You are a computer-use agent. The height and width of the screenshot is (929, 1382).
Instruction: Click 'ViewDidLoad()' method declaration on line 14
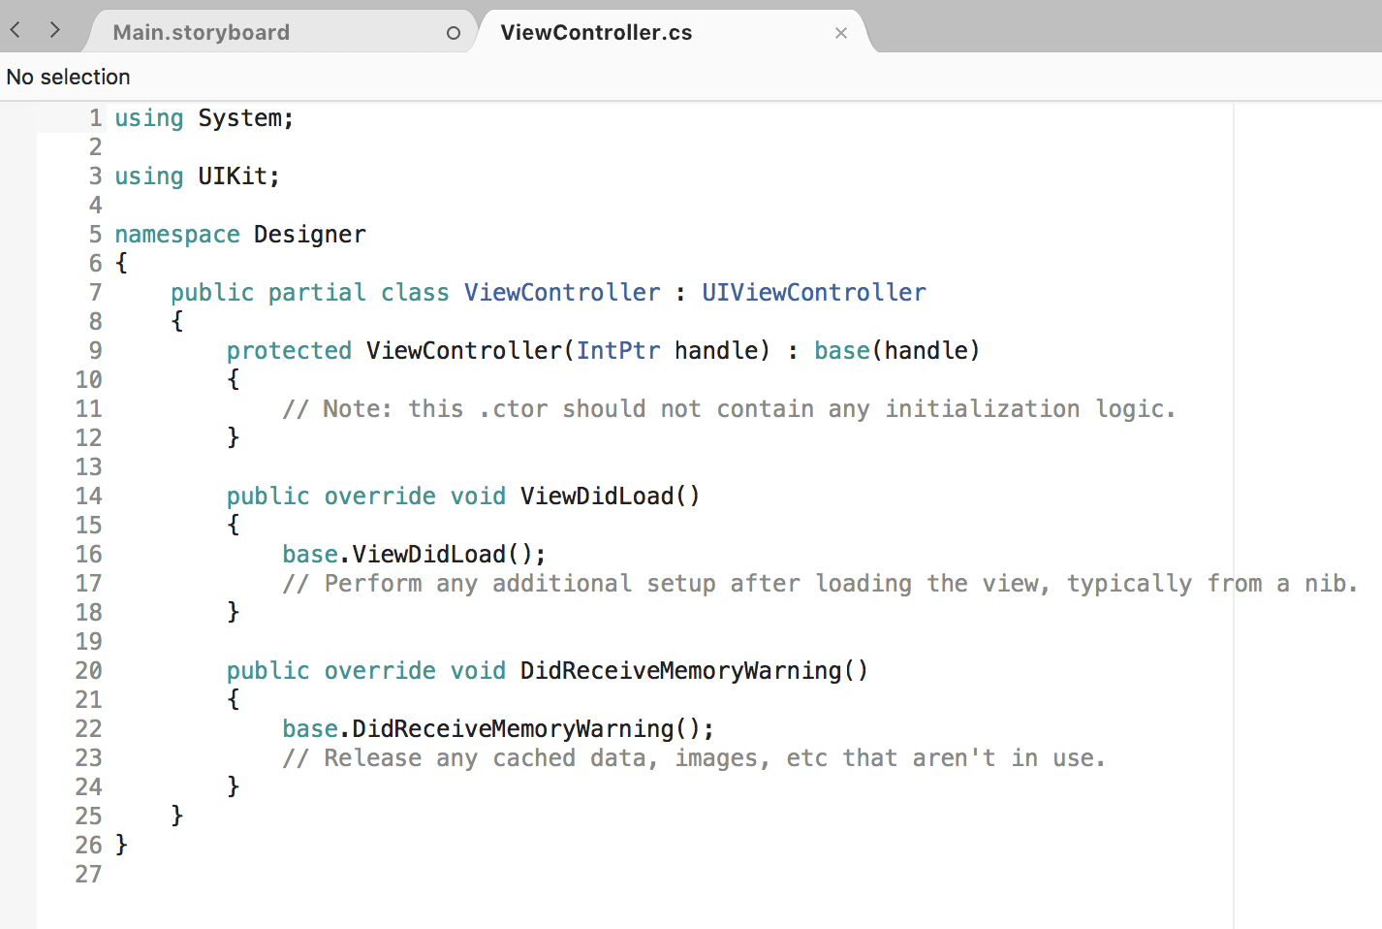[610, 497]
